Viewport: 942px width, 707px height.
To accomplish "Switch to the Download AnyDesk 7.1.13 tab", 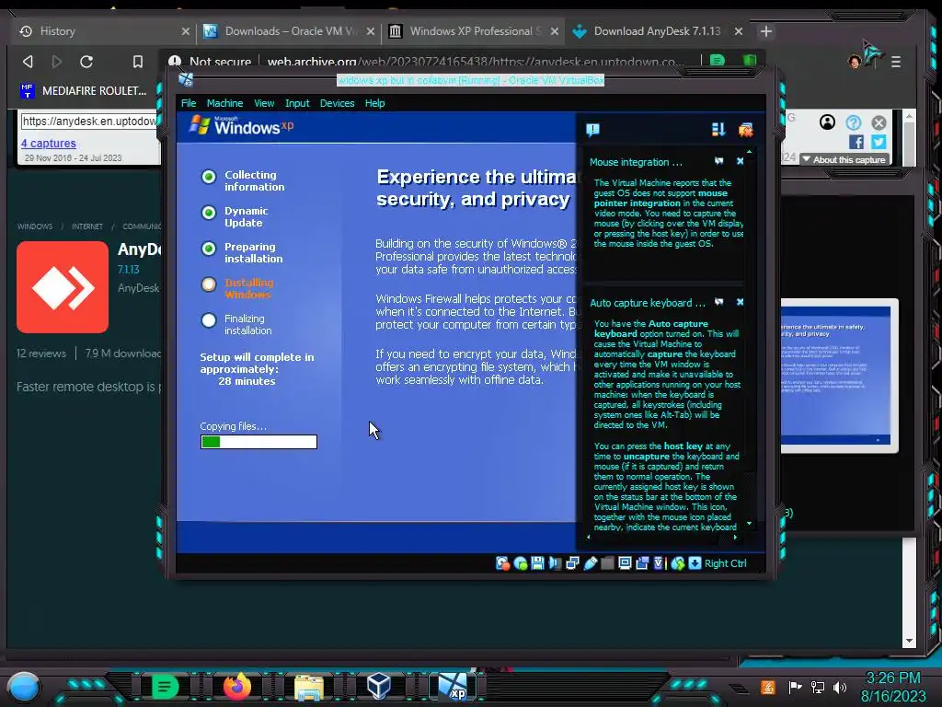I will [659, 31].
